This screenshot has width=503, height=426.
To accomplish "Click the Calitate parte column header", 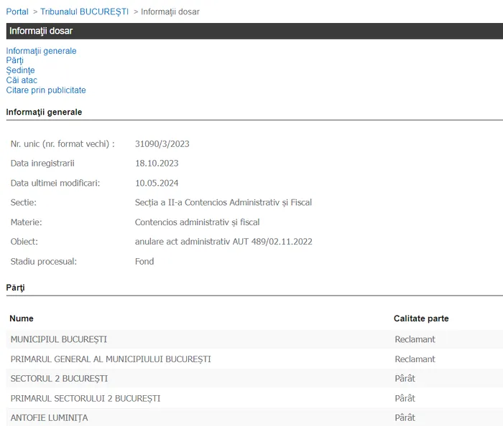I will click(420, 318).
